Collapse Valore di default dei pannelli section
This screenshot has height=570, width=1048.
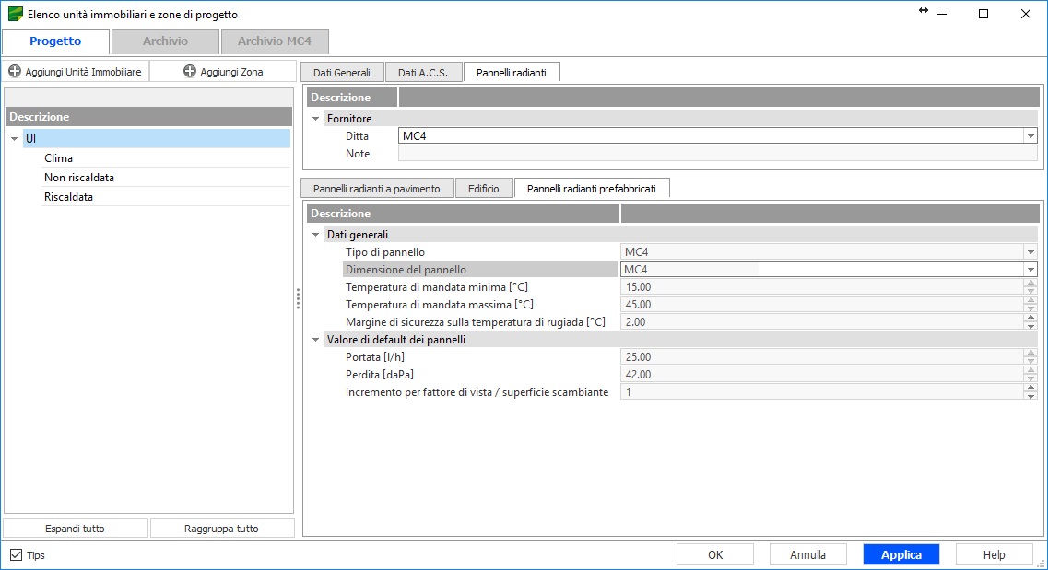(315, 340)
